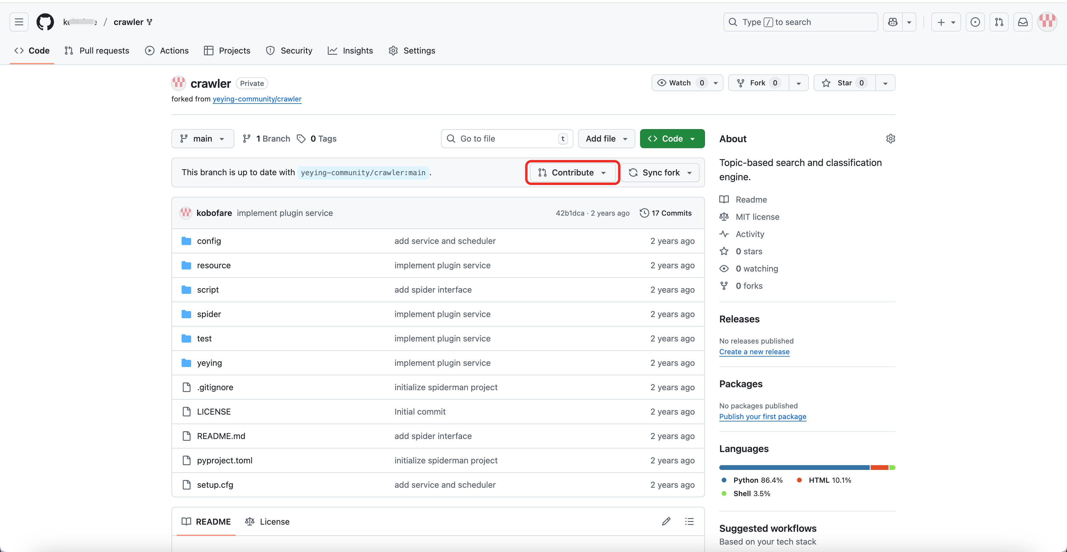The width and height of the screenshot is (1067, 552).
Task: Click the About section gear icon
Action: 890,139
